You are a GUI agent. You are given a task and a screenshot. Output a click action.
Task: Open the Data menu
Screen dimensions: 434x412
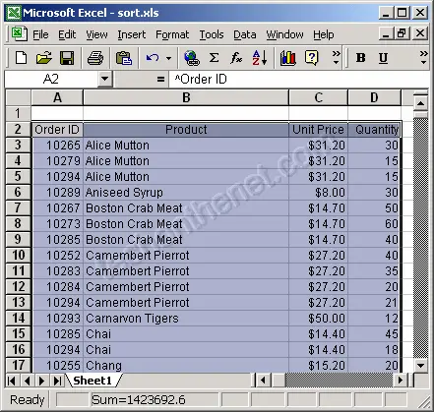click(245, 34)
